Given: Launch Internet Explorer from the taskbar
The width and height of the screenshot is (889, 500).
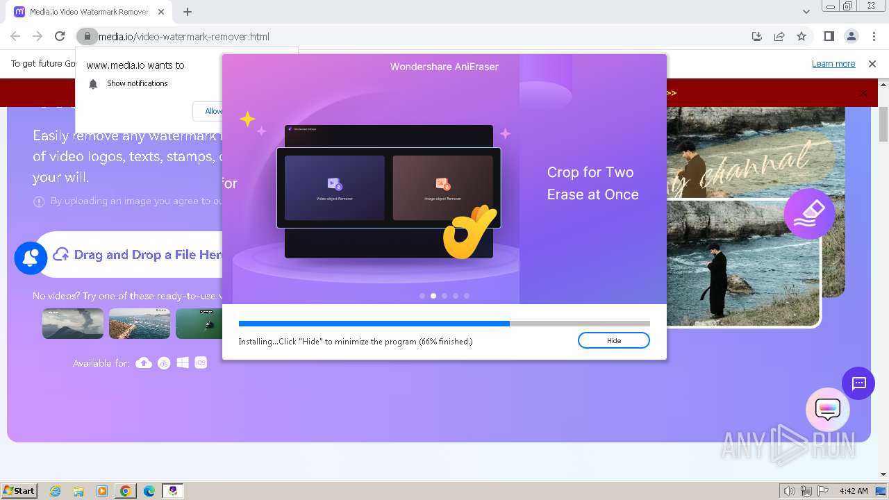Looking at the screenshot, I should 56,491.
